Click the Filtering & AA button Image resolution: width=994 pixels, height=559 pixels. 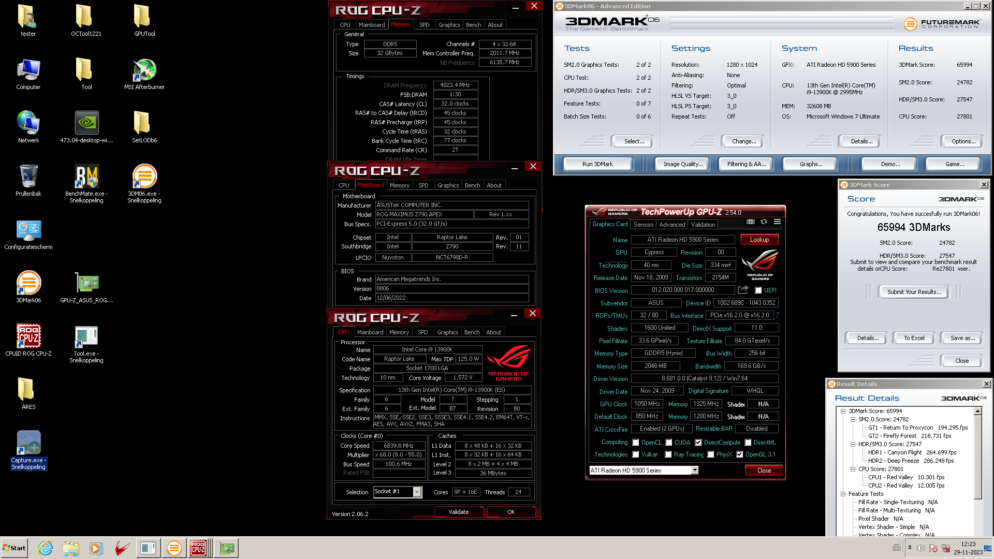pyautogui.click(x=746, y=164)
